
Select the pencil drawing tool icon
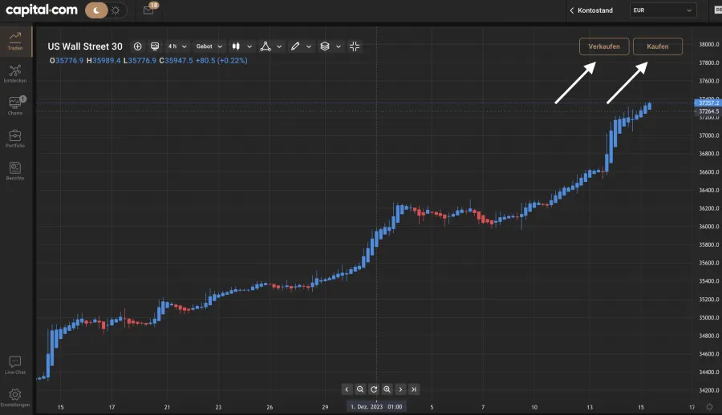pos(295,46)
